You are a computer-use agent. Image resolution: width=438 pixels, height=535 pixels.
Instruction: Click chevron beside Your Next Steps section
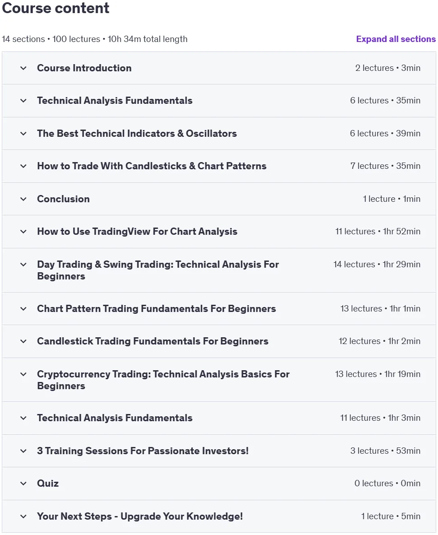23,516
